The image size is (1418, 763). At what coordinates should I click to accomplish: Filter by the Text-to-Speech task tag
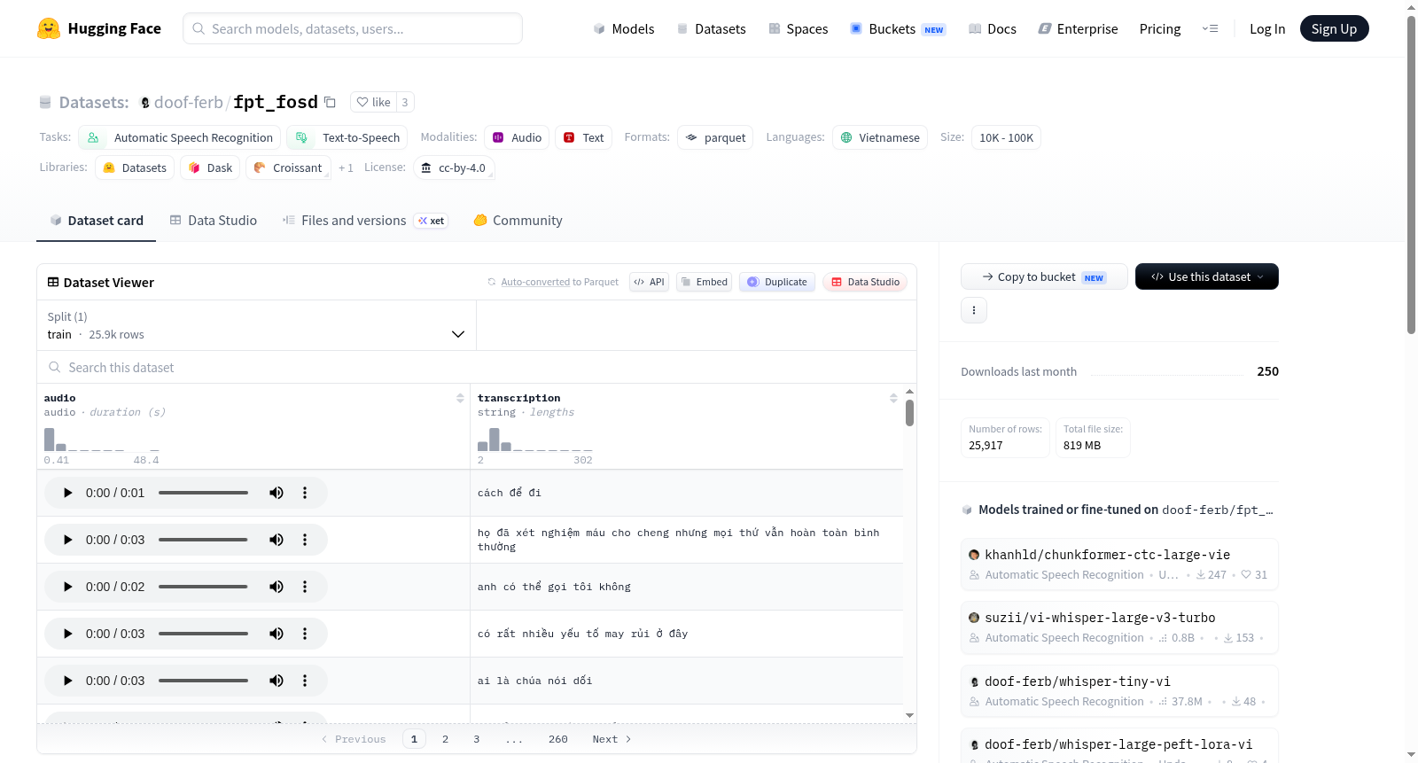click(347, 137)
